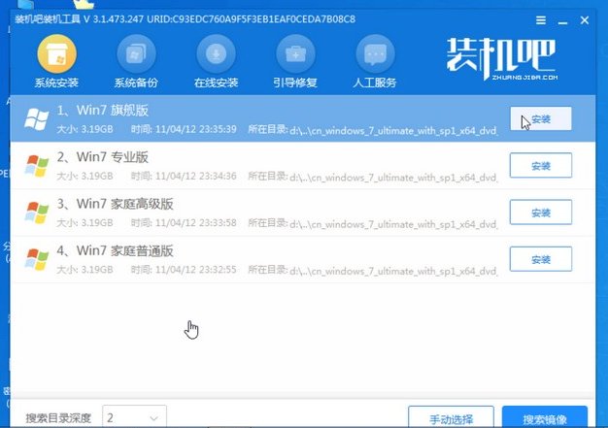Select the Windows logo of Win7 专业版
The image size is (608, 428).
coord(37,165)
